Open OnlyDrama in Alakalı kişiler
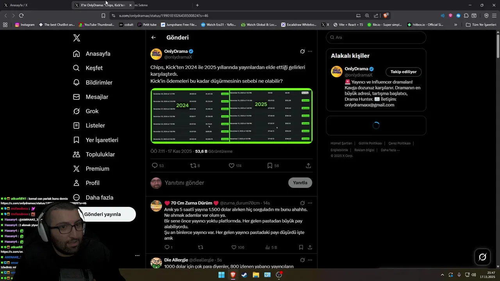Screen dimensions: 500x281 point(356,69)
